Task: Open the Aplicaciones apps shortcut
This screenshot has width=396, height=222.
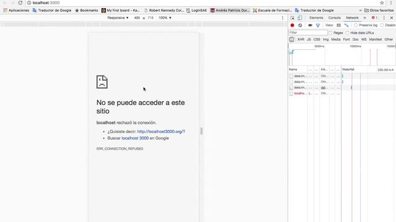Action: [x=16, y=10]
